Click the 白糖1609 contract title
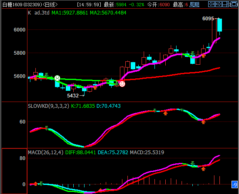 pyautogui.click(x=12, y=5)
